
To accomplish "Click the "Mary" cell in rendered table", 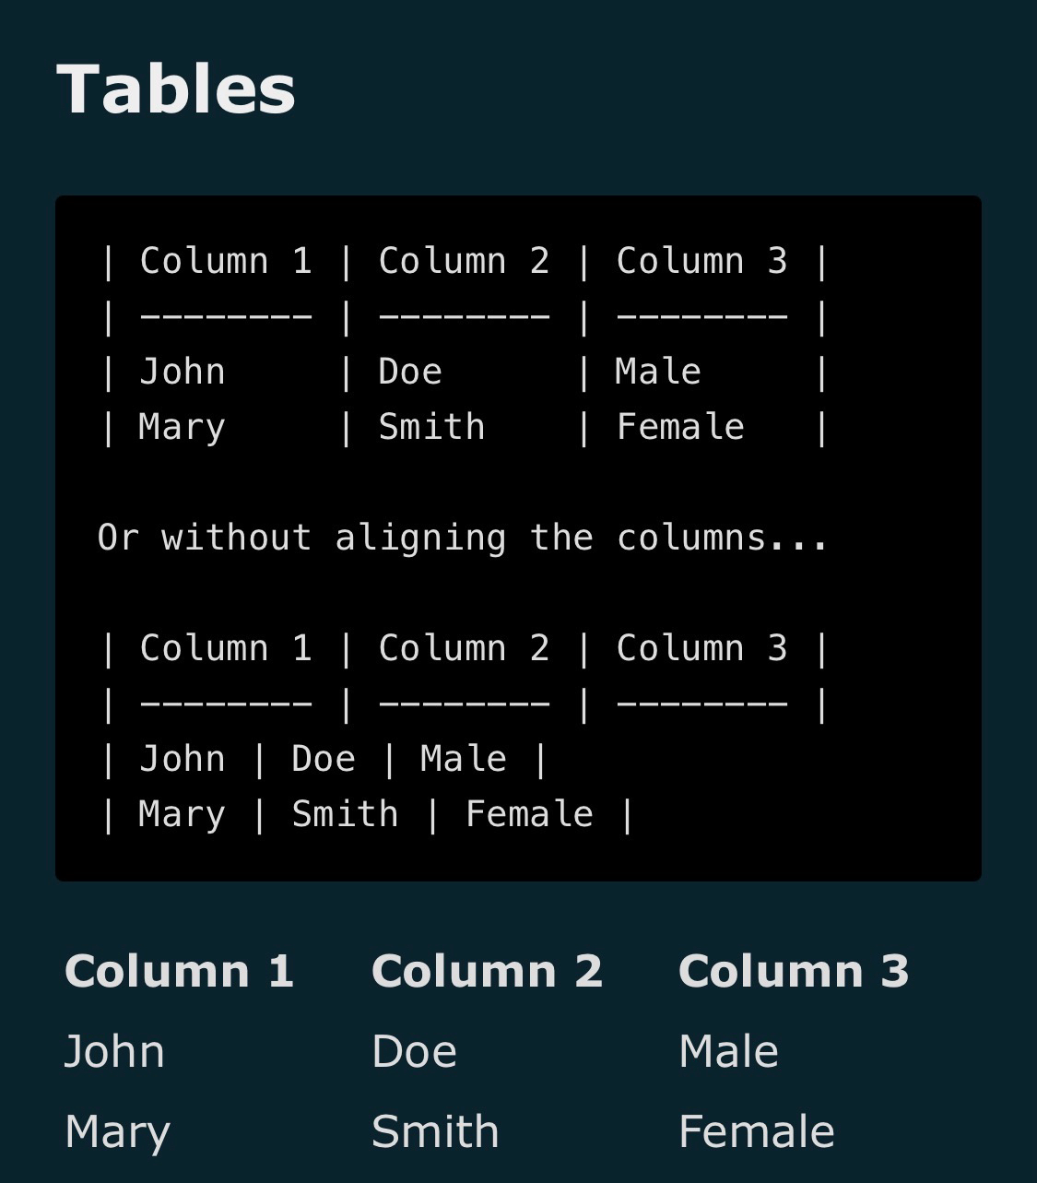I will click(117, 1132).
